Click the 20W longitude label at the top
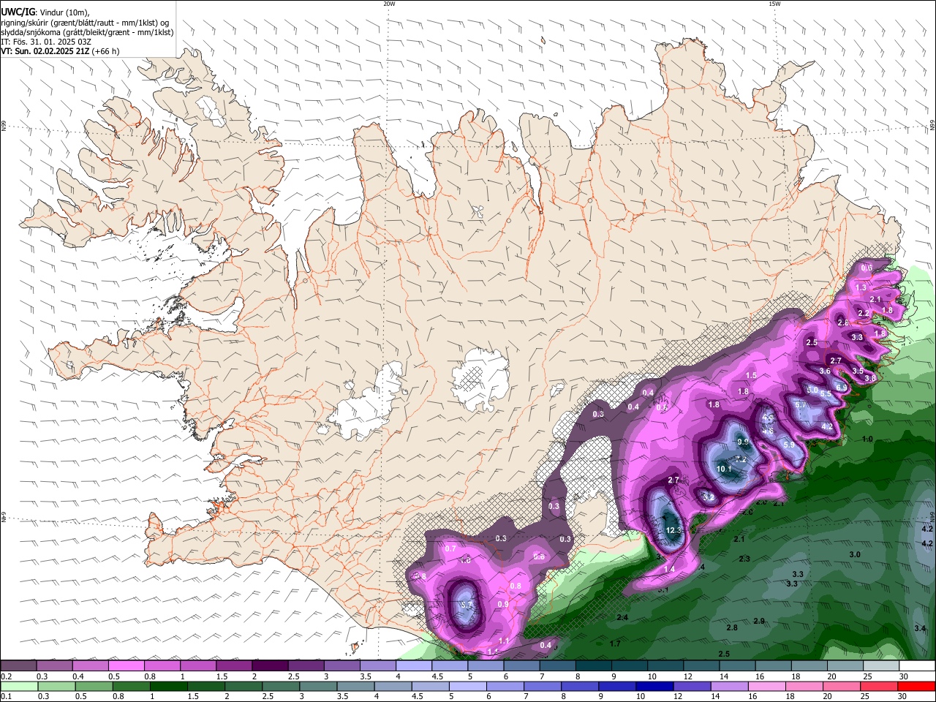The height and width of the screenshot is (702, 936). click(x=389, y=4)
